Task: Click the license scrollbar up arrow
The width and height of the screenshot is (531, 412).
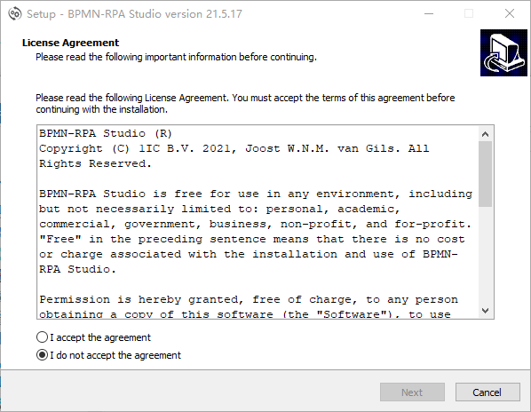Action: pyautogui.click(x=486, y=134)
